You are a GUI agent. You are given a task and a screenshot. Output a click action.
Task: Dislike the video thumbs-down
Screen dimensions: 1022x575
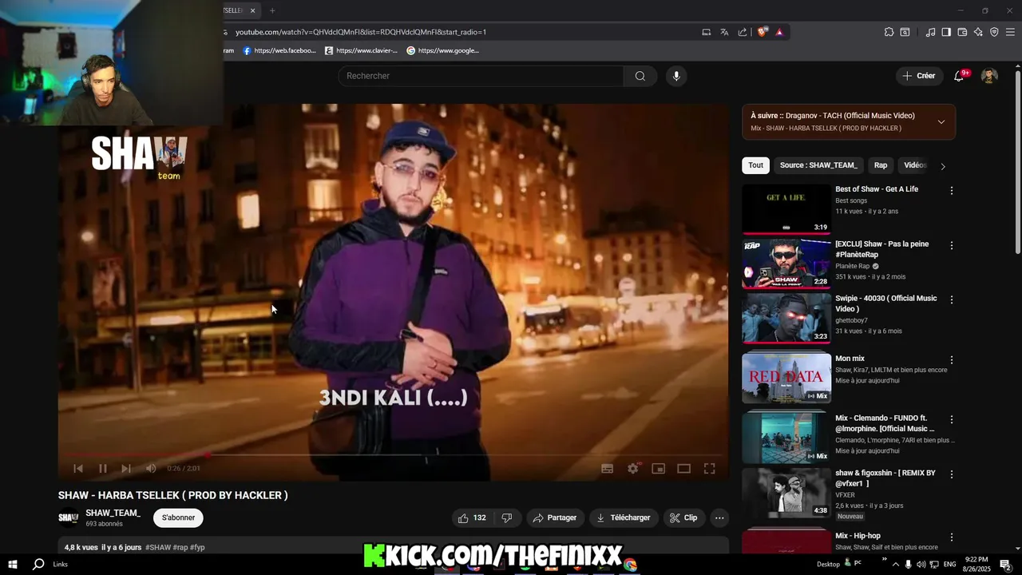[506, 517]
